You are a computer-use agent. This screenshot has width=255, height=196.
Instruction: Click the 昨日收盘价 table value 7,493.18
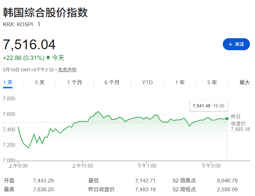click(x=145, y=189)
